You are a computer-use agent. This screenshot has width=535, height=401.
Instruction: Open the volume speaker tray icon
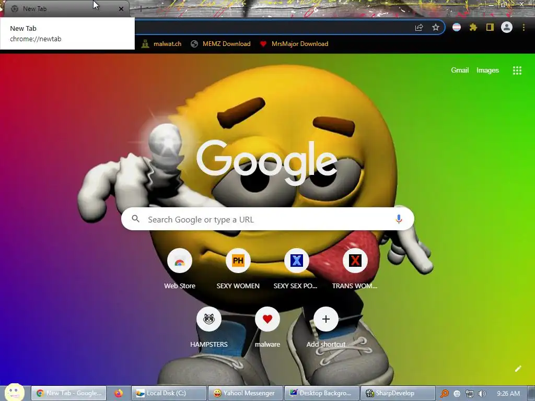(482, 394)
